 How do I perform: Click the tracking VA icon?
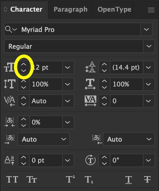coord(90,101)
